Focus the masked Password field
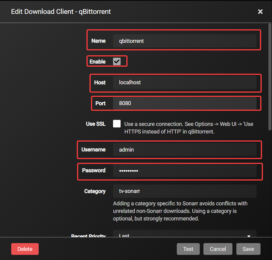Image resolution: width=272 pixels, height=260 pixels. 185,171
